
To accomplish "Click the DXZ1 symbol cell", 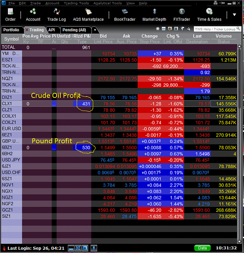I will coord(11,97).
